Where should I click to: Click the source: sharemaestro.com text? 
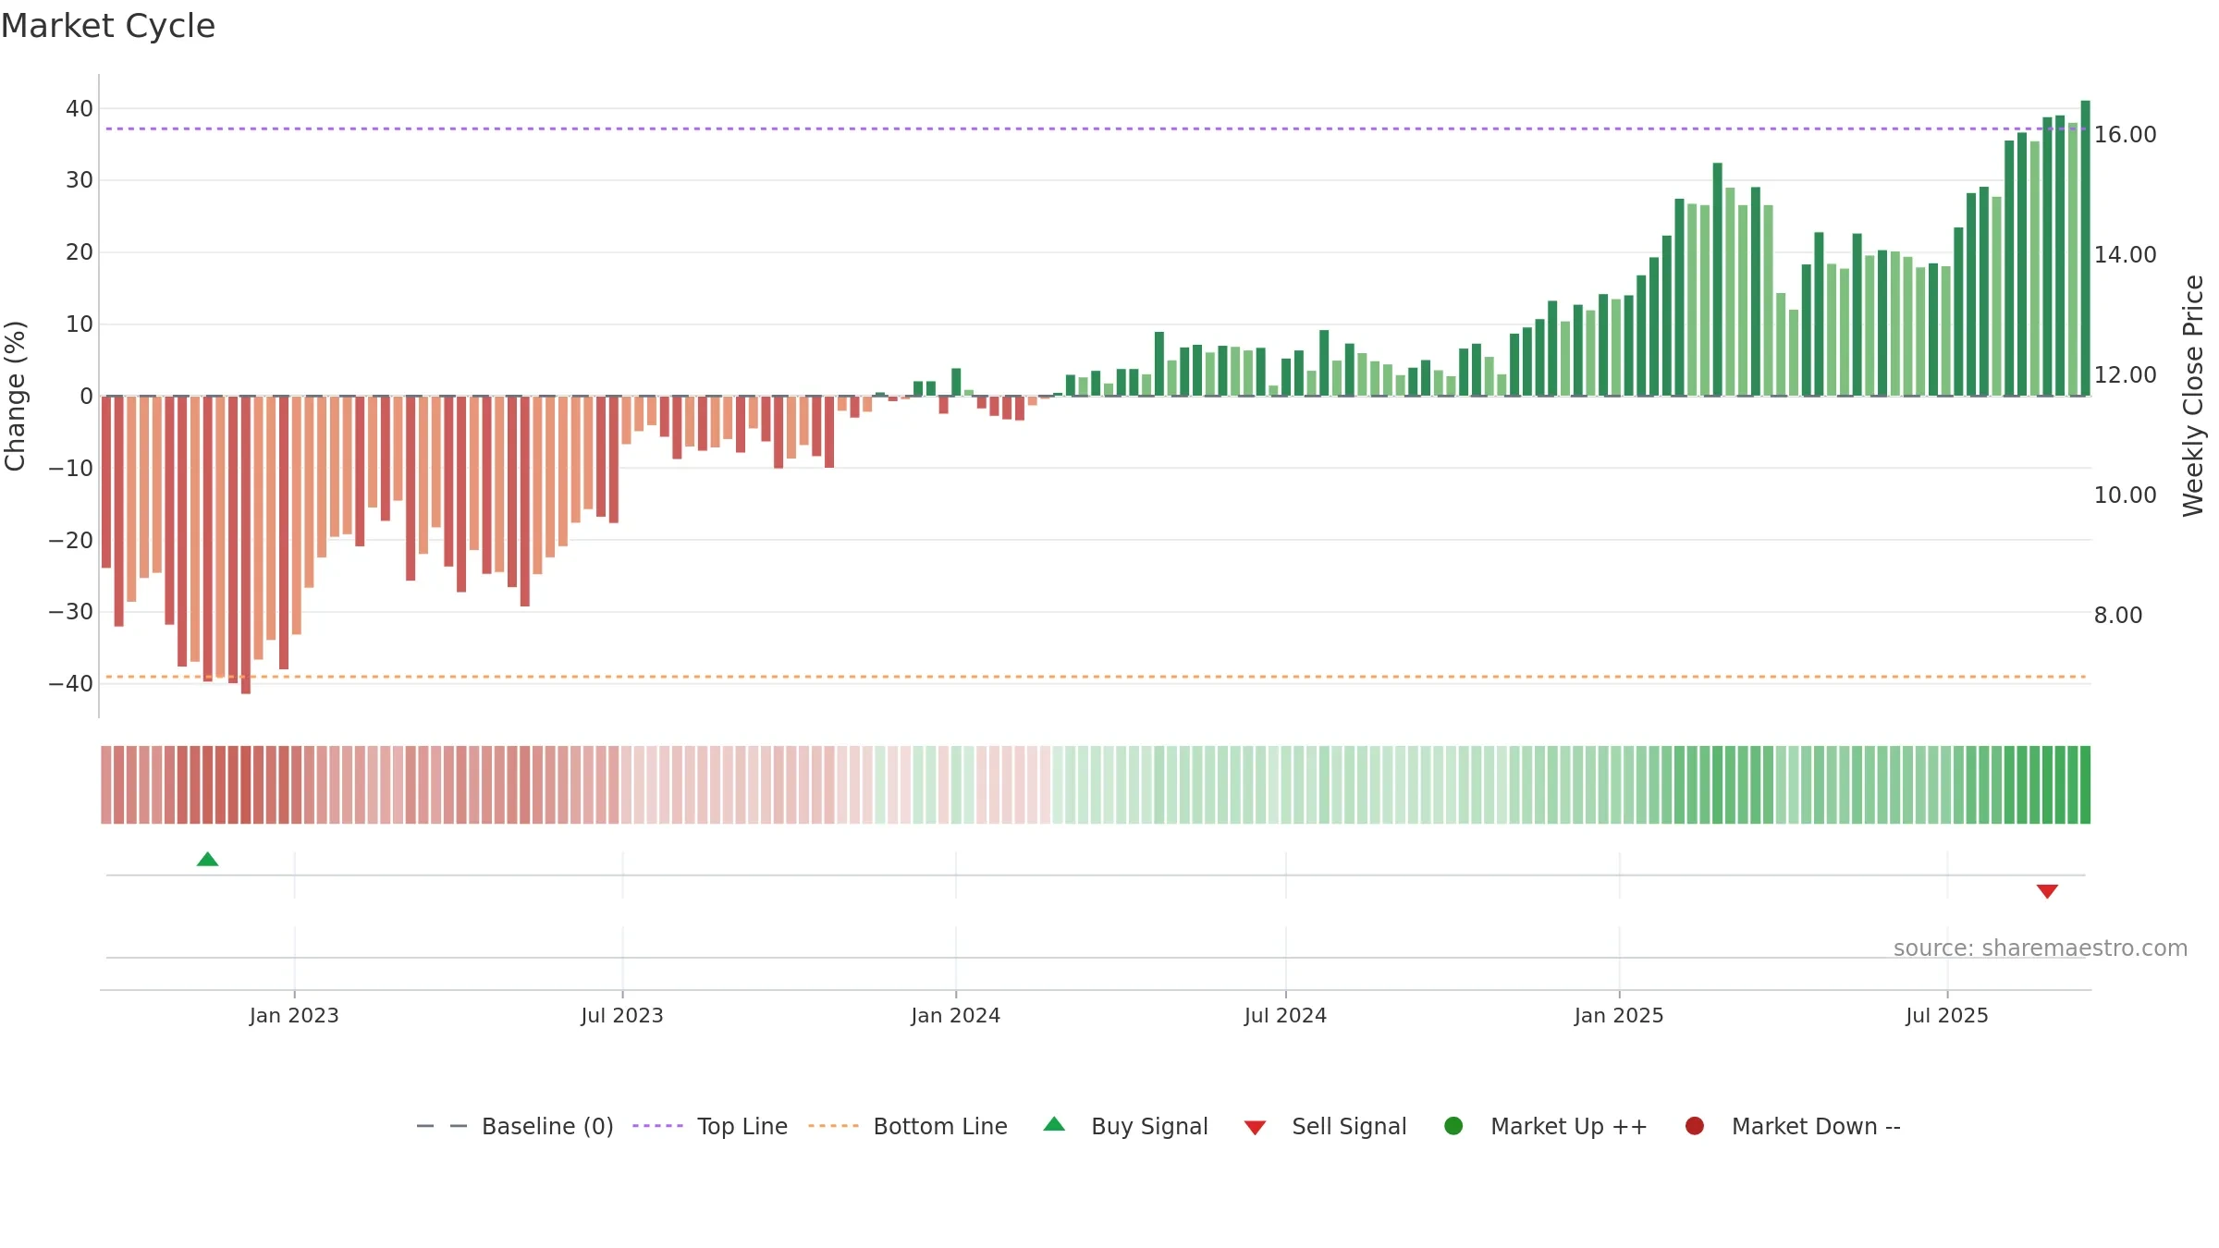[x=2041, y=948]
